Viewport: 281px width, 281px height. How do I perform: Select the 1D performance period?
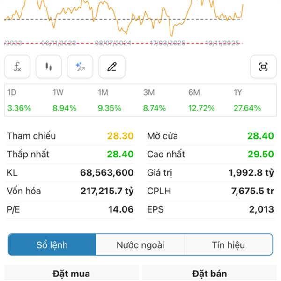click(19, 100)
